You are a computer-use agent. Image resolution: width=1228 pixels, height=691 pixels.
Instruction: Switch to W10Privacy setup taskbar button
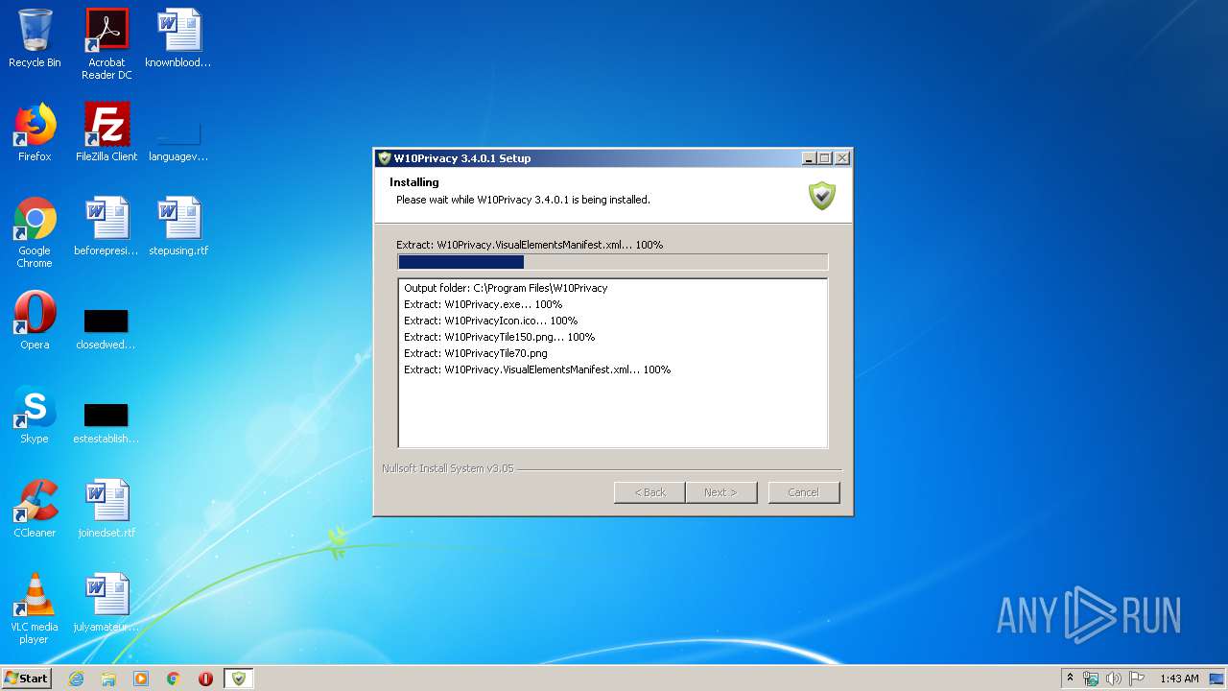click(x=239, y=679)
